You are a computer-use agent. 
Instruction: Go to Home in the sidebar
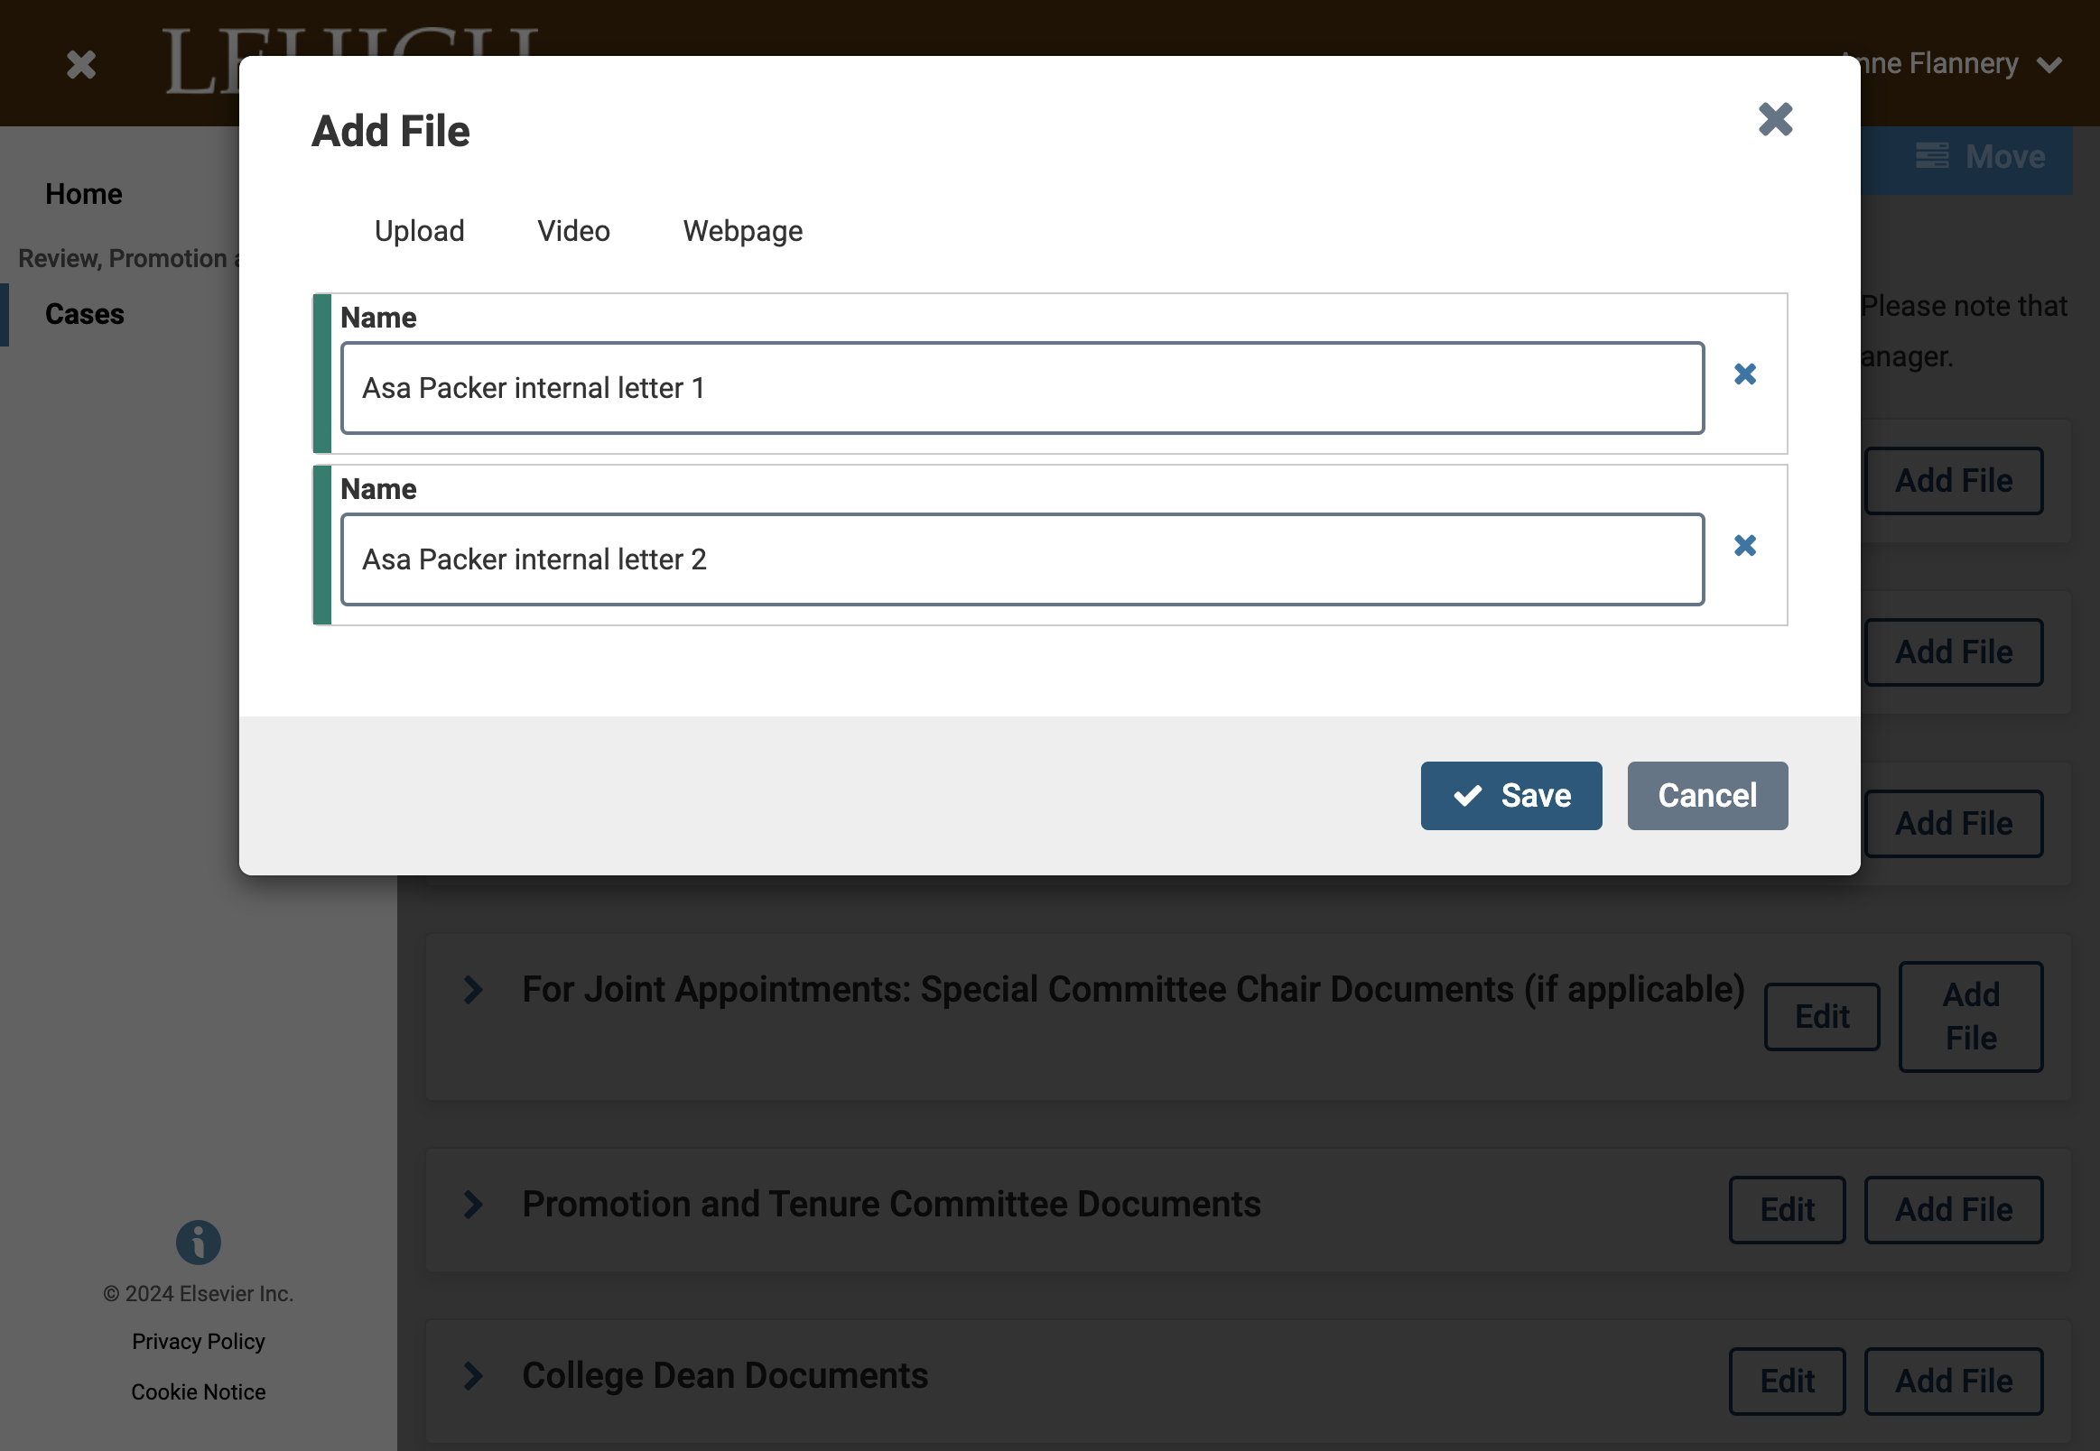pos(84,194)
